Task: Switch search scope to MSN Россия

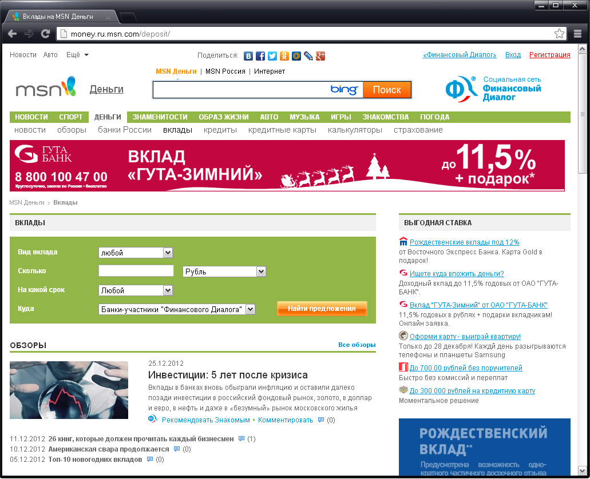Action: (x=225, y=71)
